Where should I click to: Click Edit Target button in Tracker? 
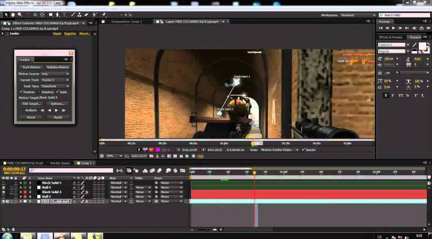pyautogui.click(x=32, y=104)
